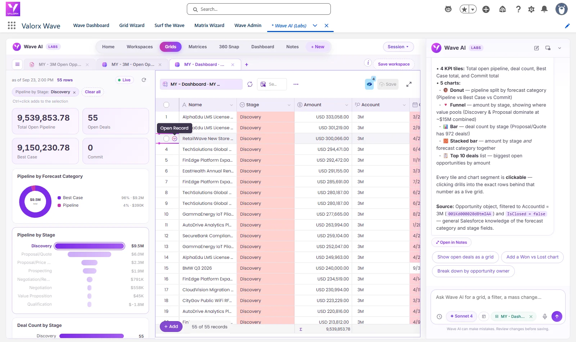Open the favorites list dropdown arrow

click(473, 9)
